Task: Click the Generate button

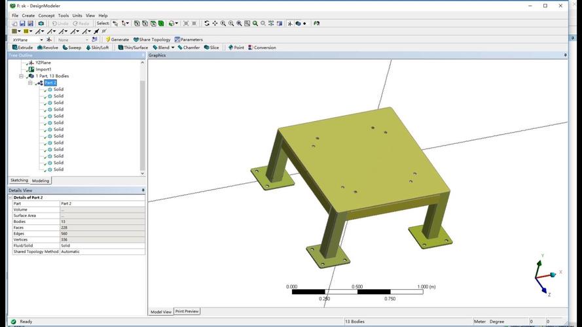Action: [117, 39]
